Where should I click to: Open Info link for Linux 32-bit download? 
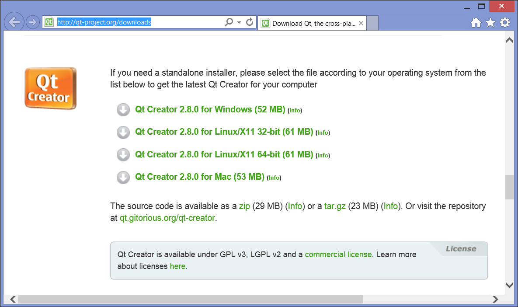(323, 133)
